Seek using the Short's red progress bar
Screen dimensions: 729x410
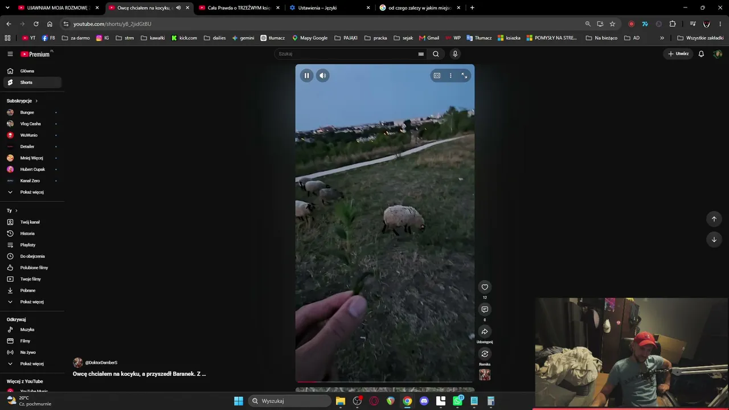click(385, 382)
